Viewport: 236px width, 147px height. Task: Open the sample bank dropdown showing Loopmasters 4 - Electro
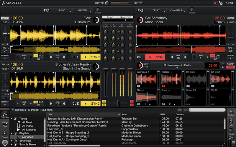tap(177, 65)
